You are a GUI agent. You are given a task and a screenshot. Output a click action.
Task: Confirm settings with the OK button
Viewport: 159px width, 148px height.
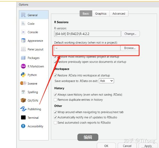click(106, 146)
